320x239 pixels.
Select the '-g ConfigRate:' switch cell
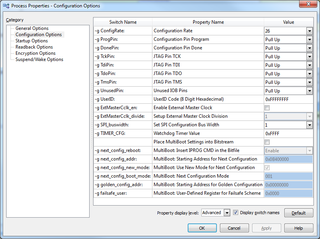click(x=123, y=31)
